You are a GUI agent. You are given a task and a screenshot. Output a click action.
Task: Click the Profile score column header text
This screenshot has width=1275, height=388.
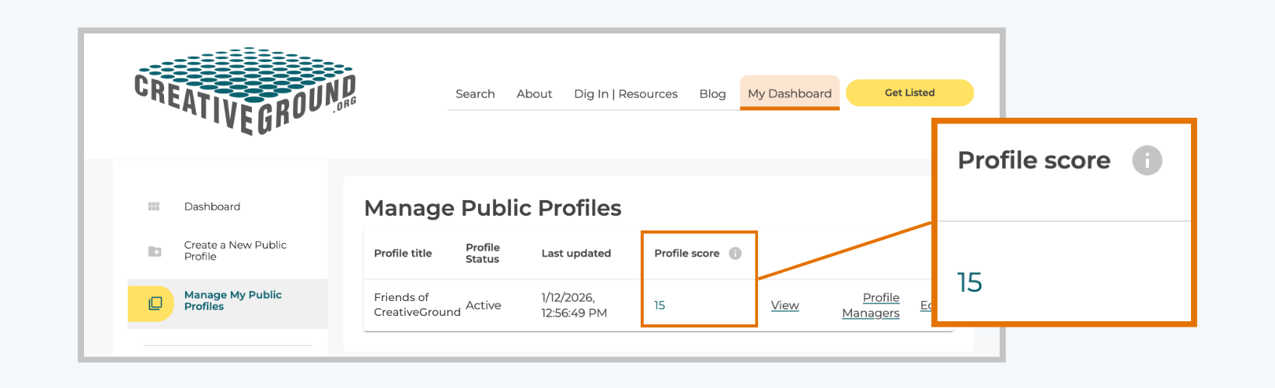(687, 254)
